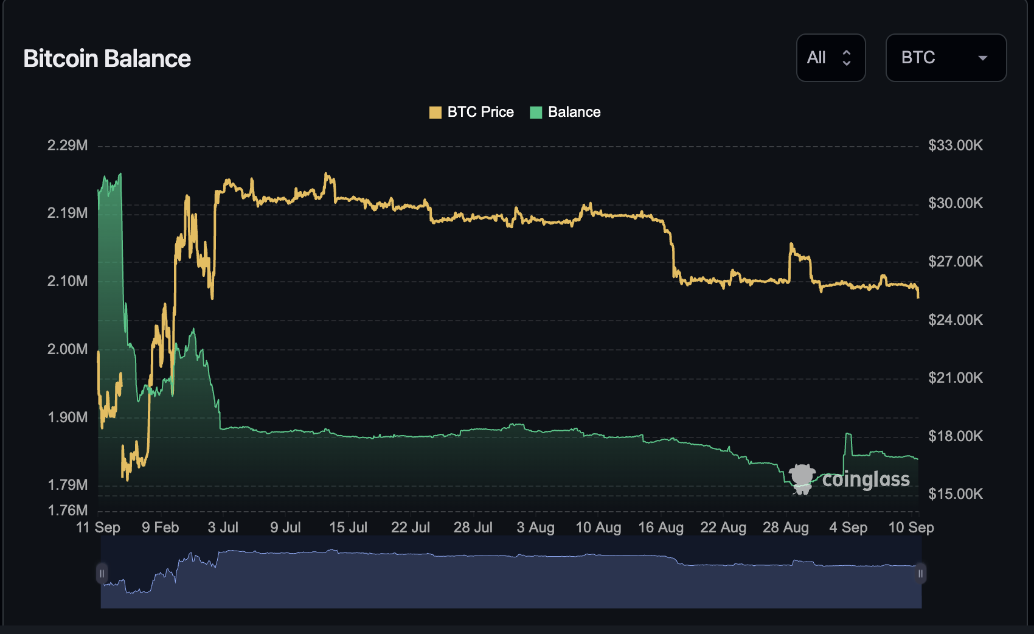Click the Coinglass bear logo watermark
The height and width of the screenshot is (634, 1034).
point(802,479)
